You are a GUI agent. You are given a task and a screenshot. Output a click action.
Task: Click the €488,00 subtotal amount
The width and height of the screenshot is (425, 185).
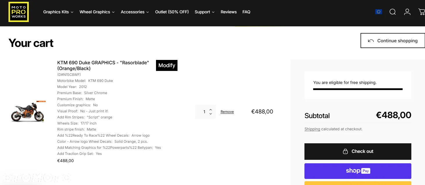pos(394,115)
